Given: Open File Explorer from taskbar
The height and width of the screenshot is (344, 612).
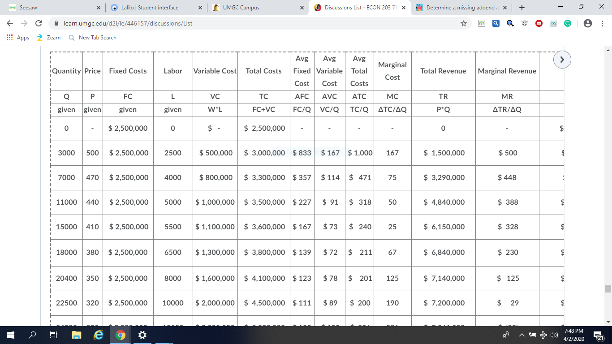Looking at the screenshot, I should coord(76,335).
